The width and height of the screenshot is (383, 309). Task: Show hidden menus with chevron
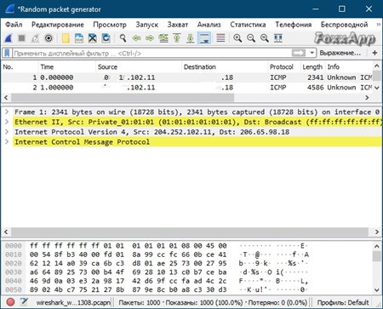click(x=378, y=25)
